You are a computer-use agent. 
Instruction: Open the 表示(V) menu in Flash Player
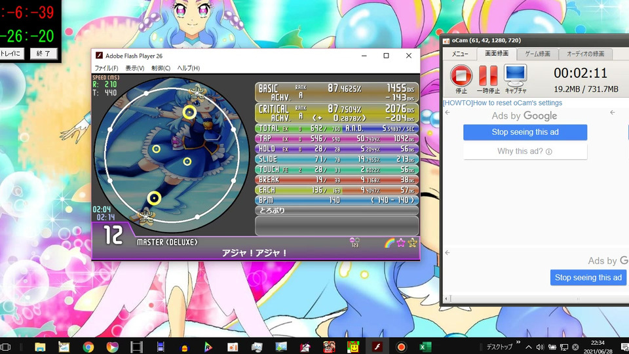point(135,68)
